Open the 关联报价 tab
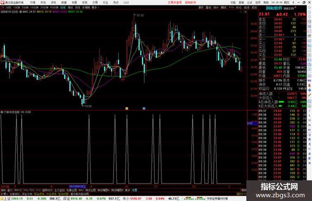This screenshot has height=201, width=312. (15, 194)
